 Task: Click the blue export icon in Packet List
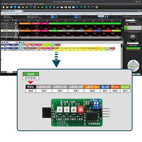[7, 42]
